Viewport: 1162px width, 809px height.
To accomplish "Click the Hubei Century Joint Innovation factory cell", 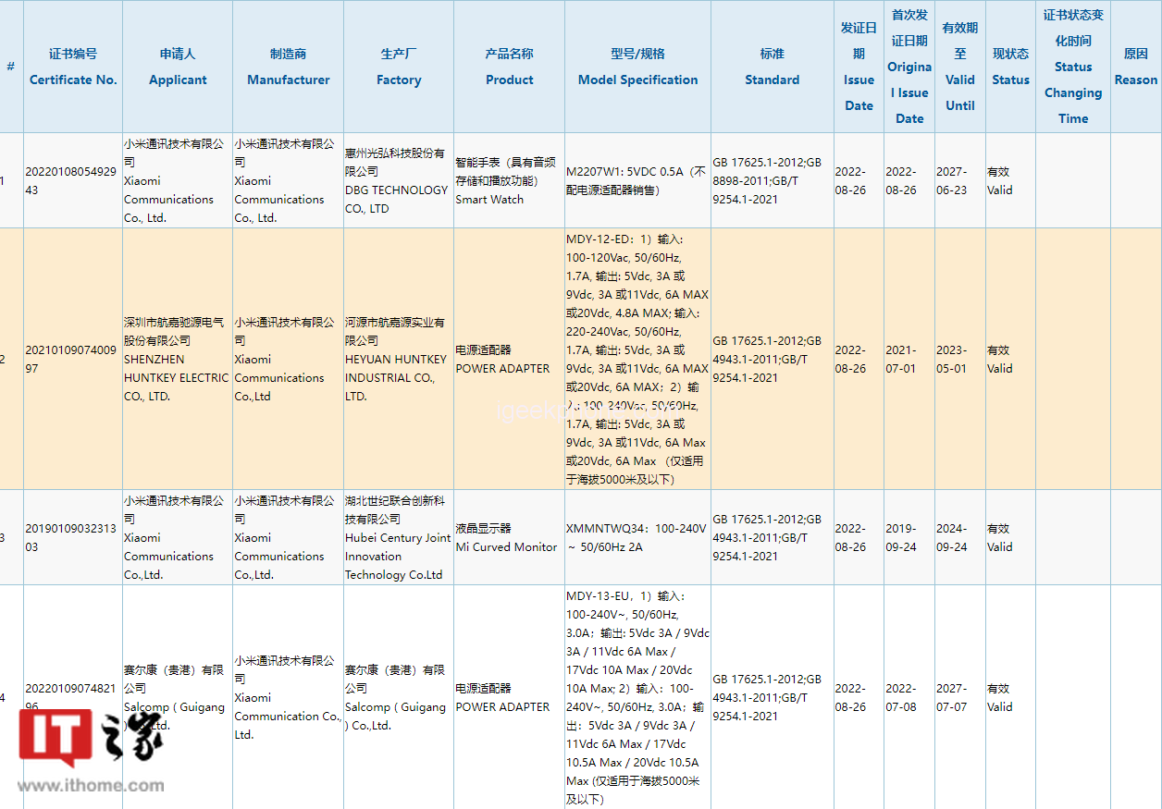I will coord(398,538).
